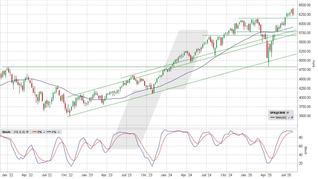Select the SMA(40) legend label
Viewport: 318px width, 179px height.
(281, 117)
